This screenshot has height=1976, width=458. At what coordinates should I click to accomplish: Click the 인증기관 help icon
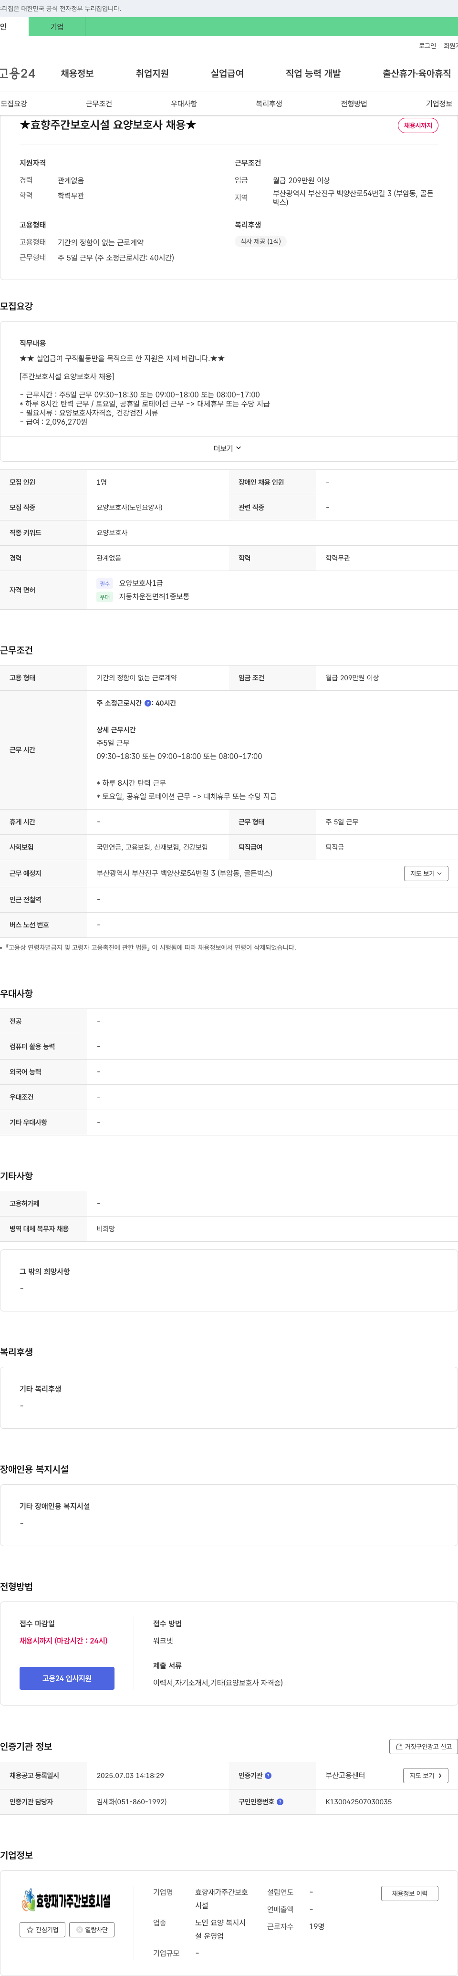pyautogui.click(x=268, y=1776)
